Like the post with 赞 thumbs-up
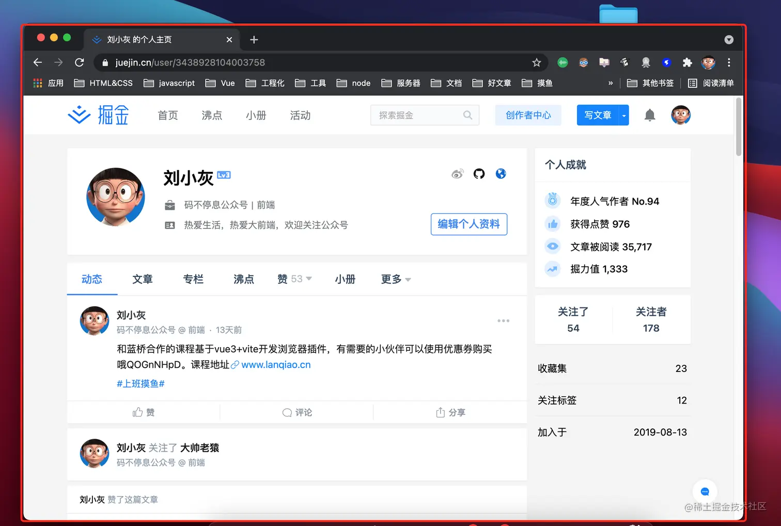The width and height of the screenshot is (781, 526). pos(144,412)
